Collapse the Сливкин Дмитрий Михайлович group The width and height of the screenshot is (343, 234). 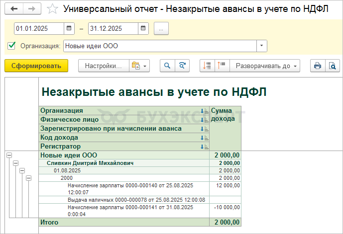pos(15,163)
